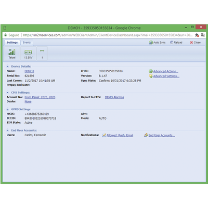Image resolution: width=208 pixels, height=208 pixels.
Task: Collapse the CMS Settings section
Action: tap(8, 93)
